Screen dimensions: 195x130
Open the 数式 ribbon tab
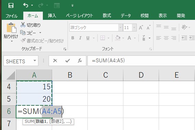click(107, 16)
